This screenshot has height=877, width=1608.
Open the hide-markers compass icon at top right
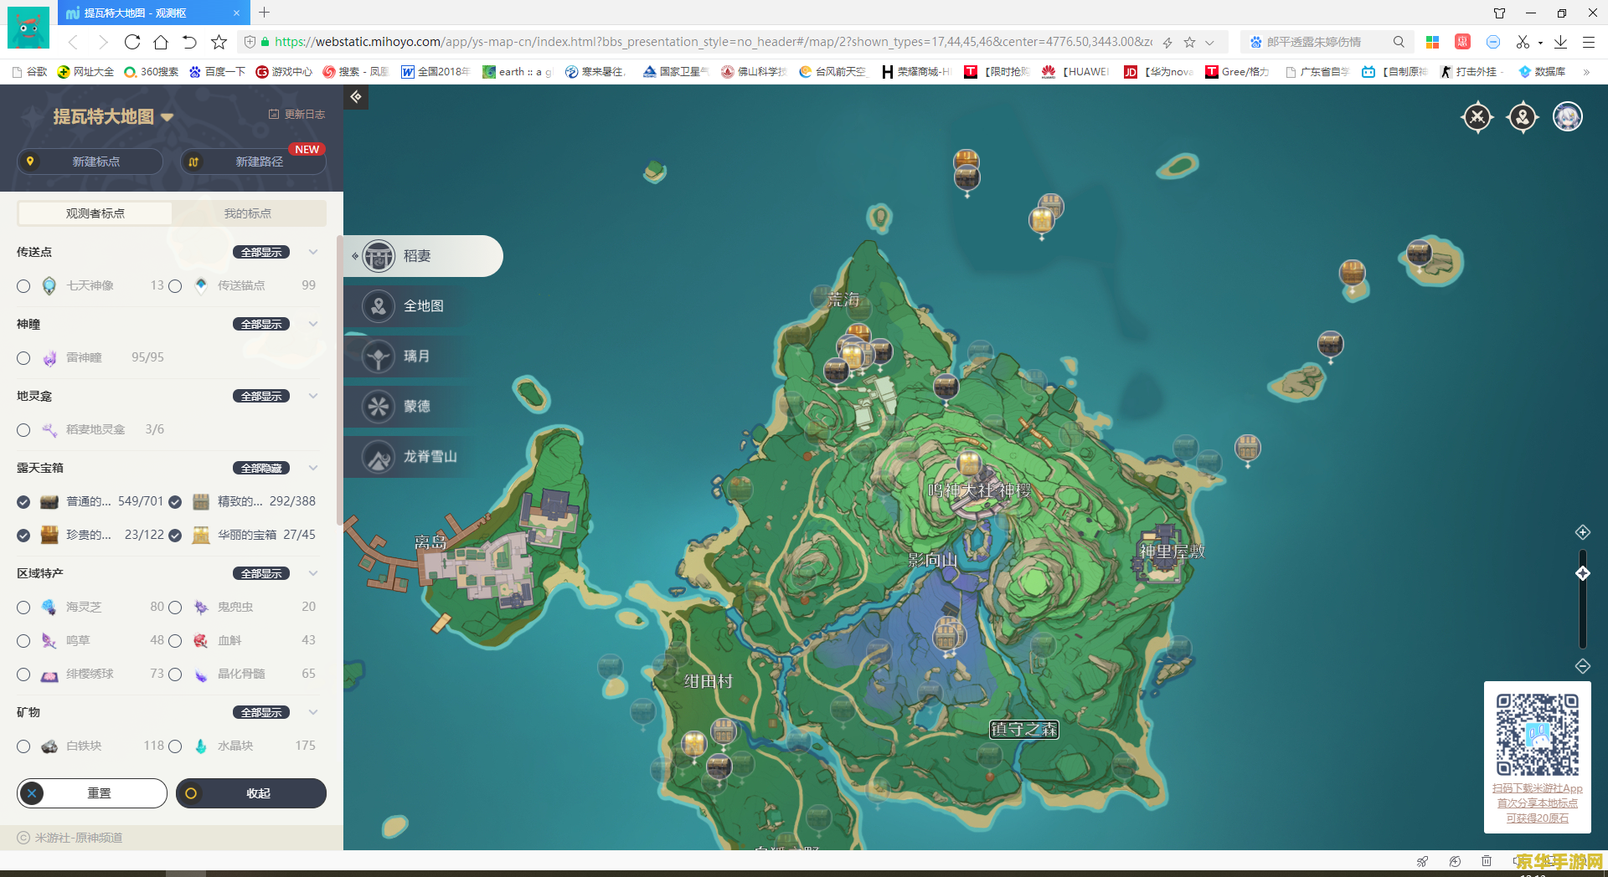coord(1477,117)
